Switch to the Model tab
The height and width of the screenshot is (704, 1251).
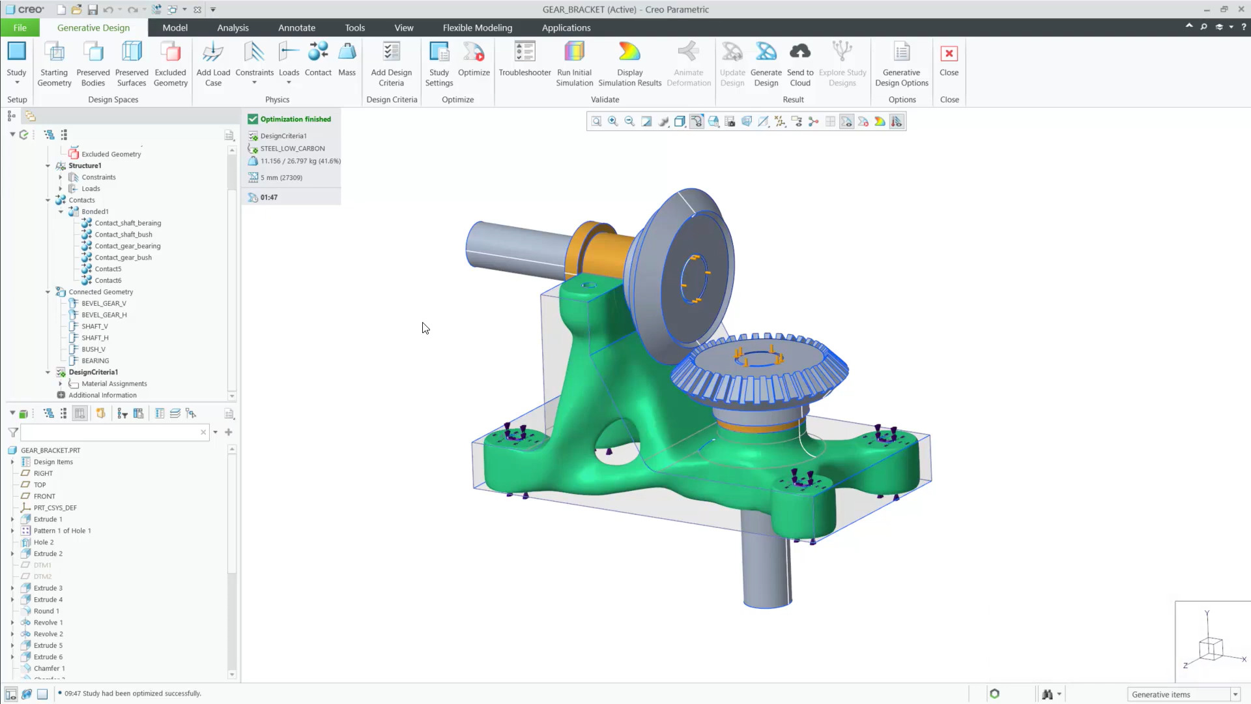[175, 27]
